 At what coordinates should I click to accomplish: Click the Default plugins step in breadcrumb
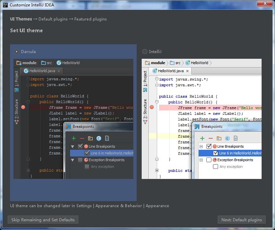[x=53, y=19]
